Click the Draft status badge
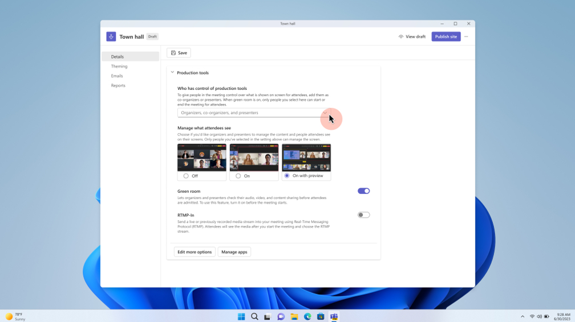 tap(152, 36)
